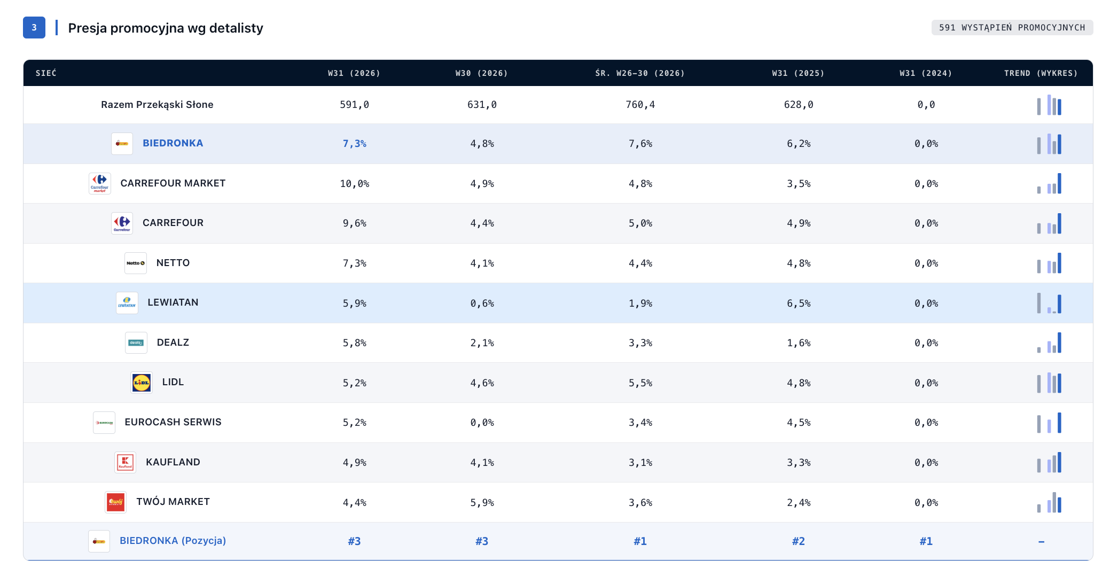Click the BIEDRONKA retailer name link
The width and height of the screenshot is (1110, 576).
pyautogui.click(x=173, y=143)
